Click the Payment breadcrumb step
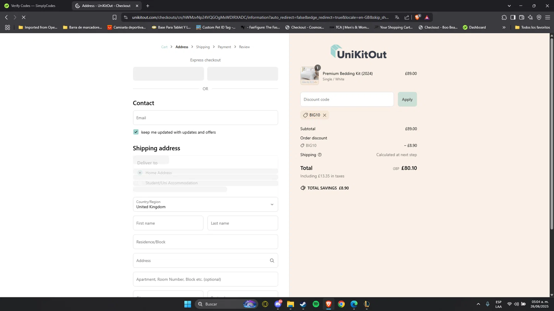The height and width of the screenshot is (311, 554). [x=224, y=47]
